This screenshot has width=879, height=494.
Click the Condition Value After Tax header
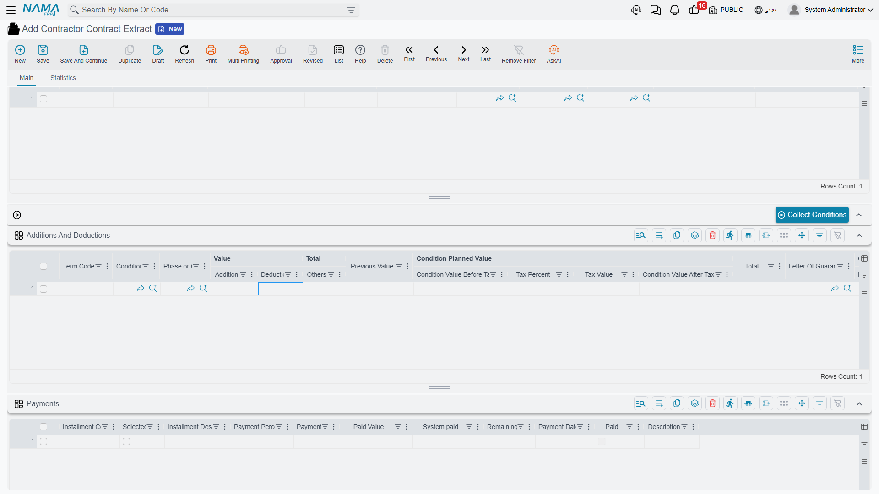click(678, 274)
